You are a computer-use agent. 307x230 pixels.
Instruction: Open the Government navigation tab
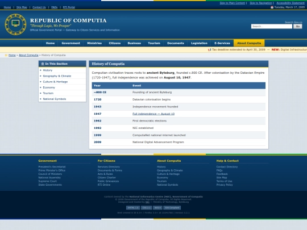[x=70, y=43]
